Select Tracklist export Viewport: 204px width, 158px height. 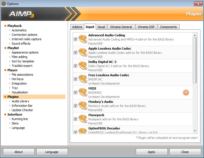(22, 66)
